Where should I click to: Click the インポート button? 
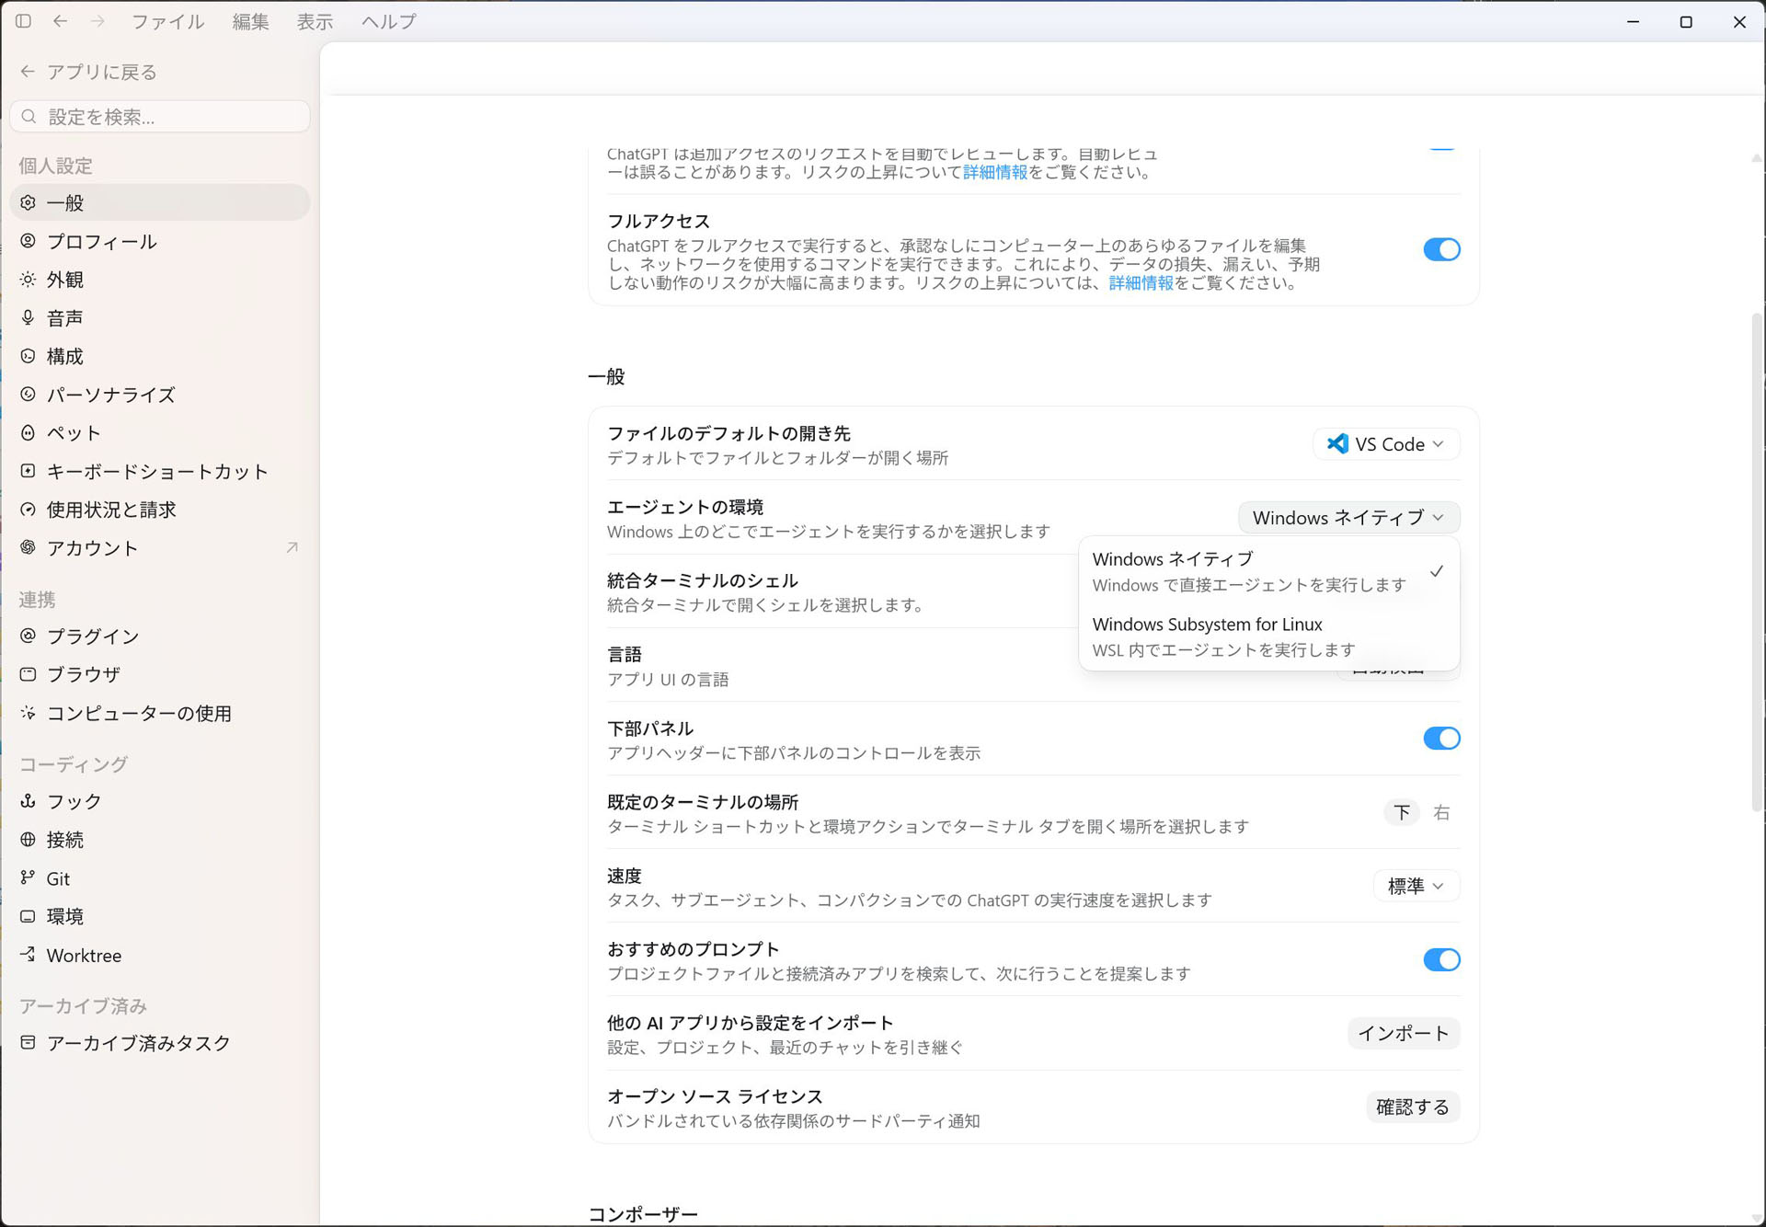(x=1404, y=1033)
